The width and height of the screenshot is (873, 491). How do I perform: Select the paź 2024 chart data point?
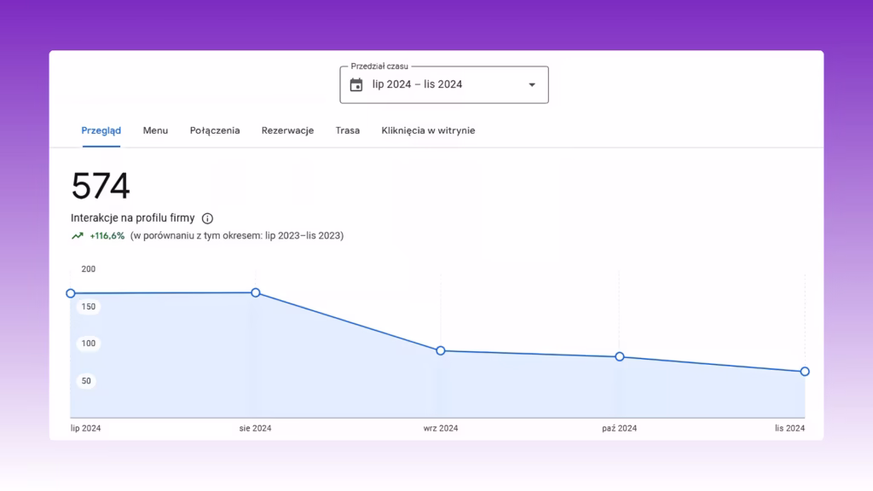620,357
